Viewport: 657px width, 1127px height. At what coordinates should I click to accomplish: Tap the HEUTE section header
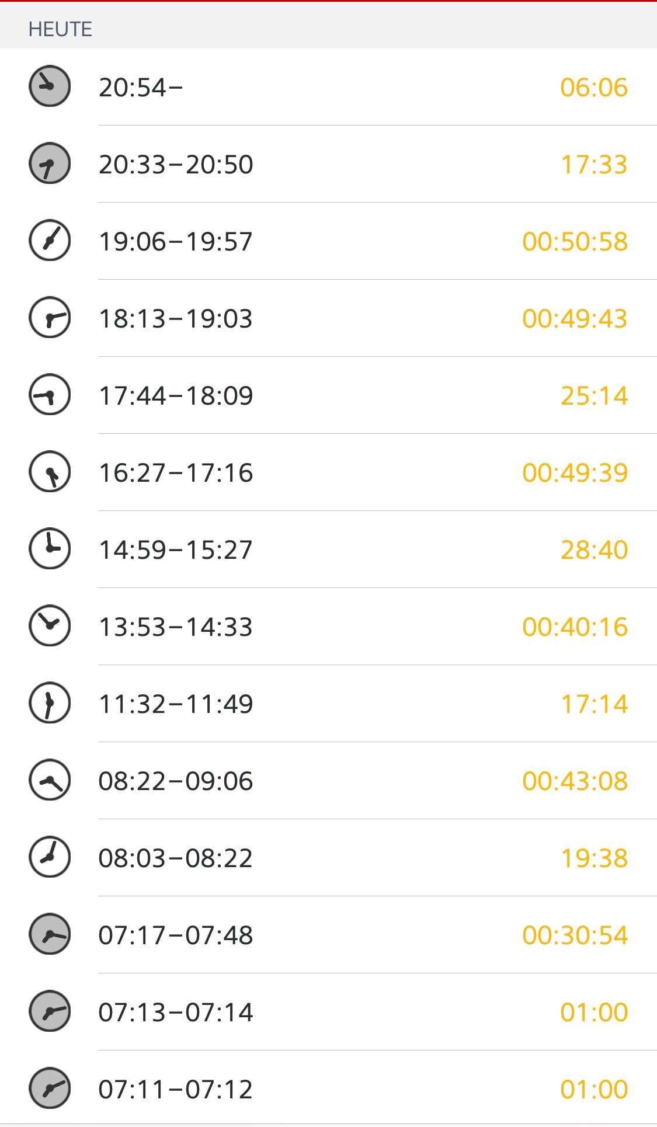coord(60,29)
